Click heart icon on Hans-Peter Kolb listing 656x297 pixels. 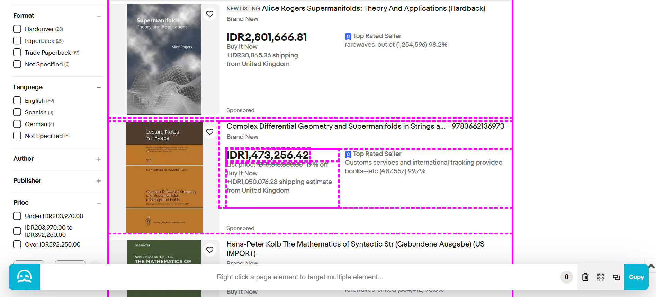coord(210,250)
